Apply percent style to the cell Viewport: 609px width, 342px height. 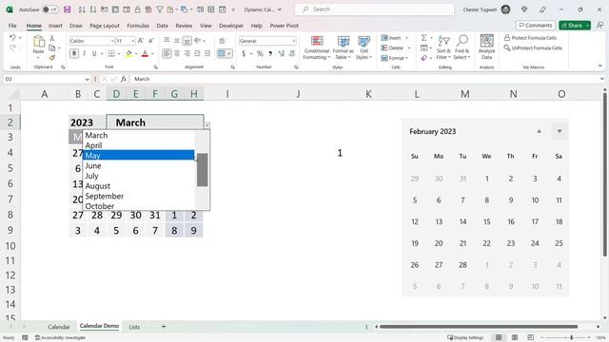pos(260,53)
